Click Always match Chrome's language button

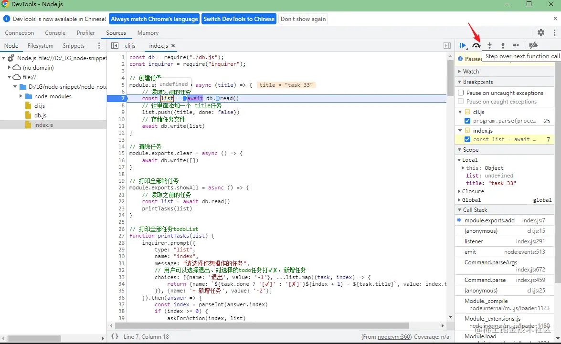pyautogui.click(x=154, y=19)
